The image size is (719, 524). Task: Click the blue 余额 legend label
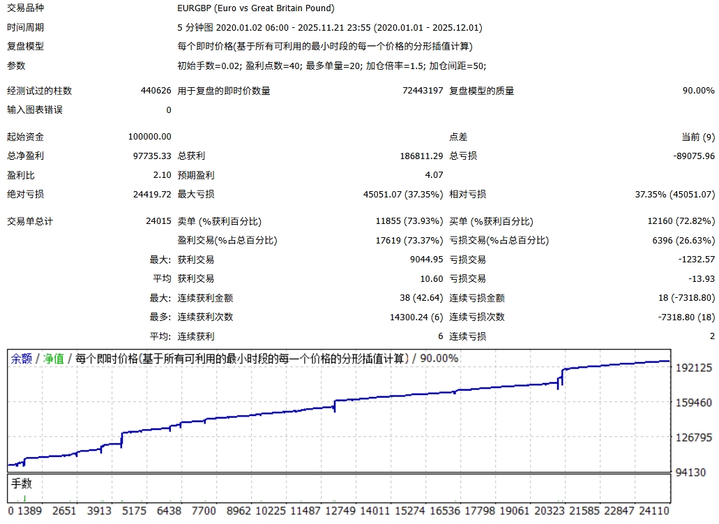click(x=21, y=359)
